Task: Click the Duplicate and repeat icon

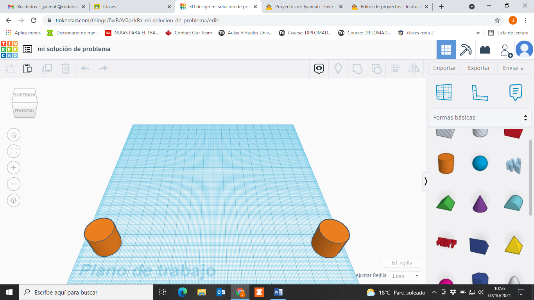Action: (x=47, y=68)
